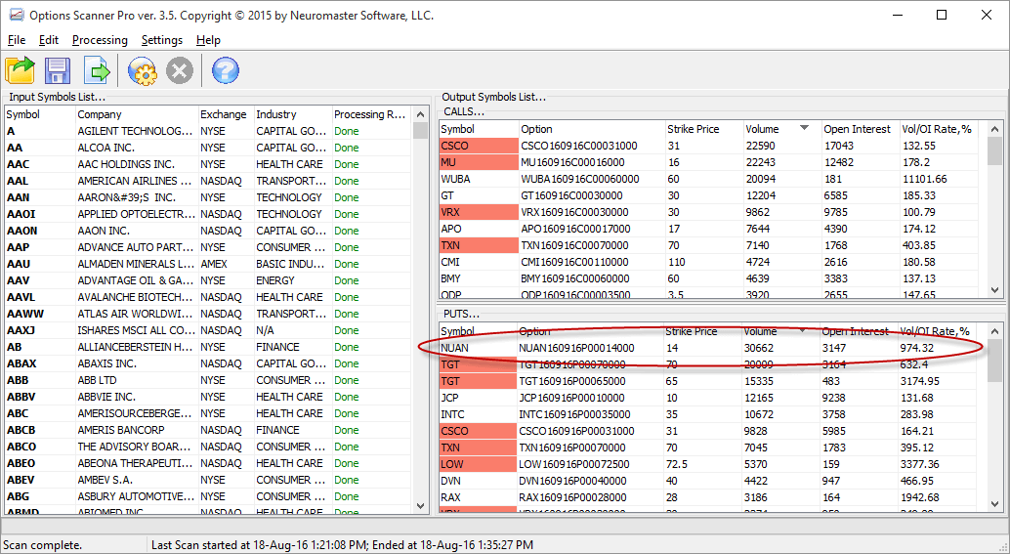This screenshot has height=554, width=1010.
Task: Open the Help menu
Action: (x=208, y=40)
